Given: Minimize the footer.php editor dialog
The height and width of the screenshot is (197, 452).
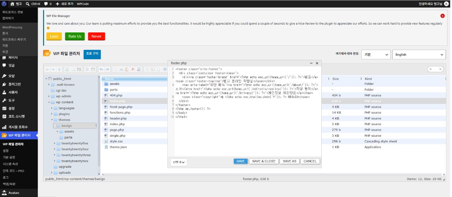Looking at the screenshot, I should click(311, 63).
